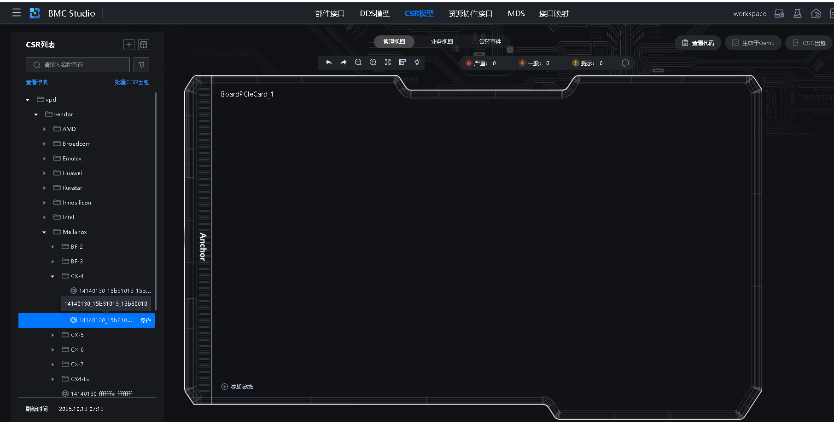
Task: Open the flask icon in top bar
Action: [797, 14]
